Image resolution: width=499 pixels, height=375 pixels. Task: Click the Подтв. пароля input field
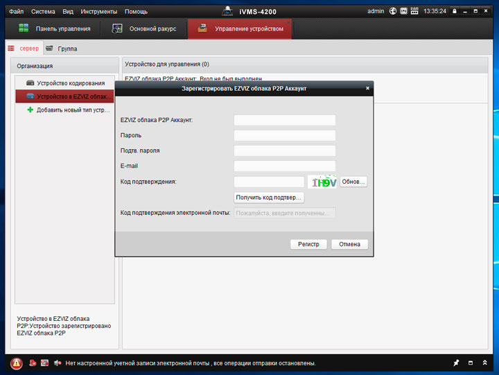[285, 150]
